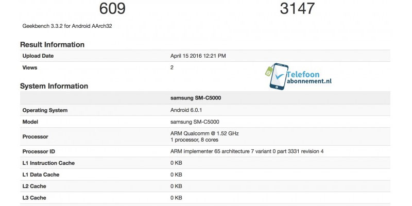Click the Operating System label
The height and width of the screenshot is (206, 412).
(45, 110)
